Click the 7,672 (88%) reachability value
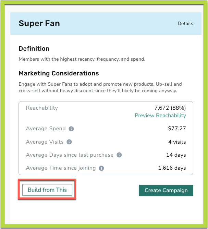 (x=170, y=108)
